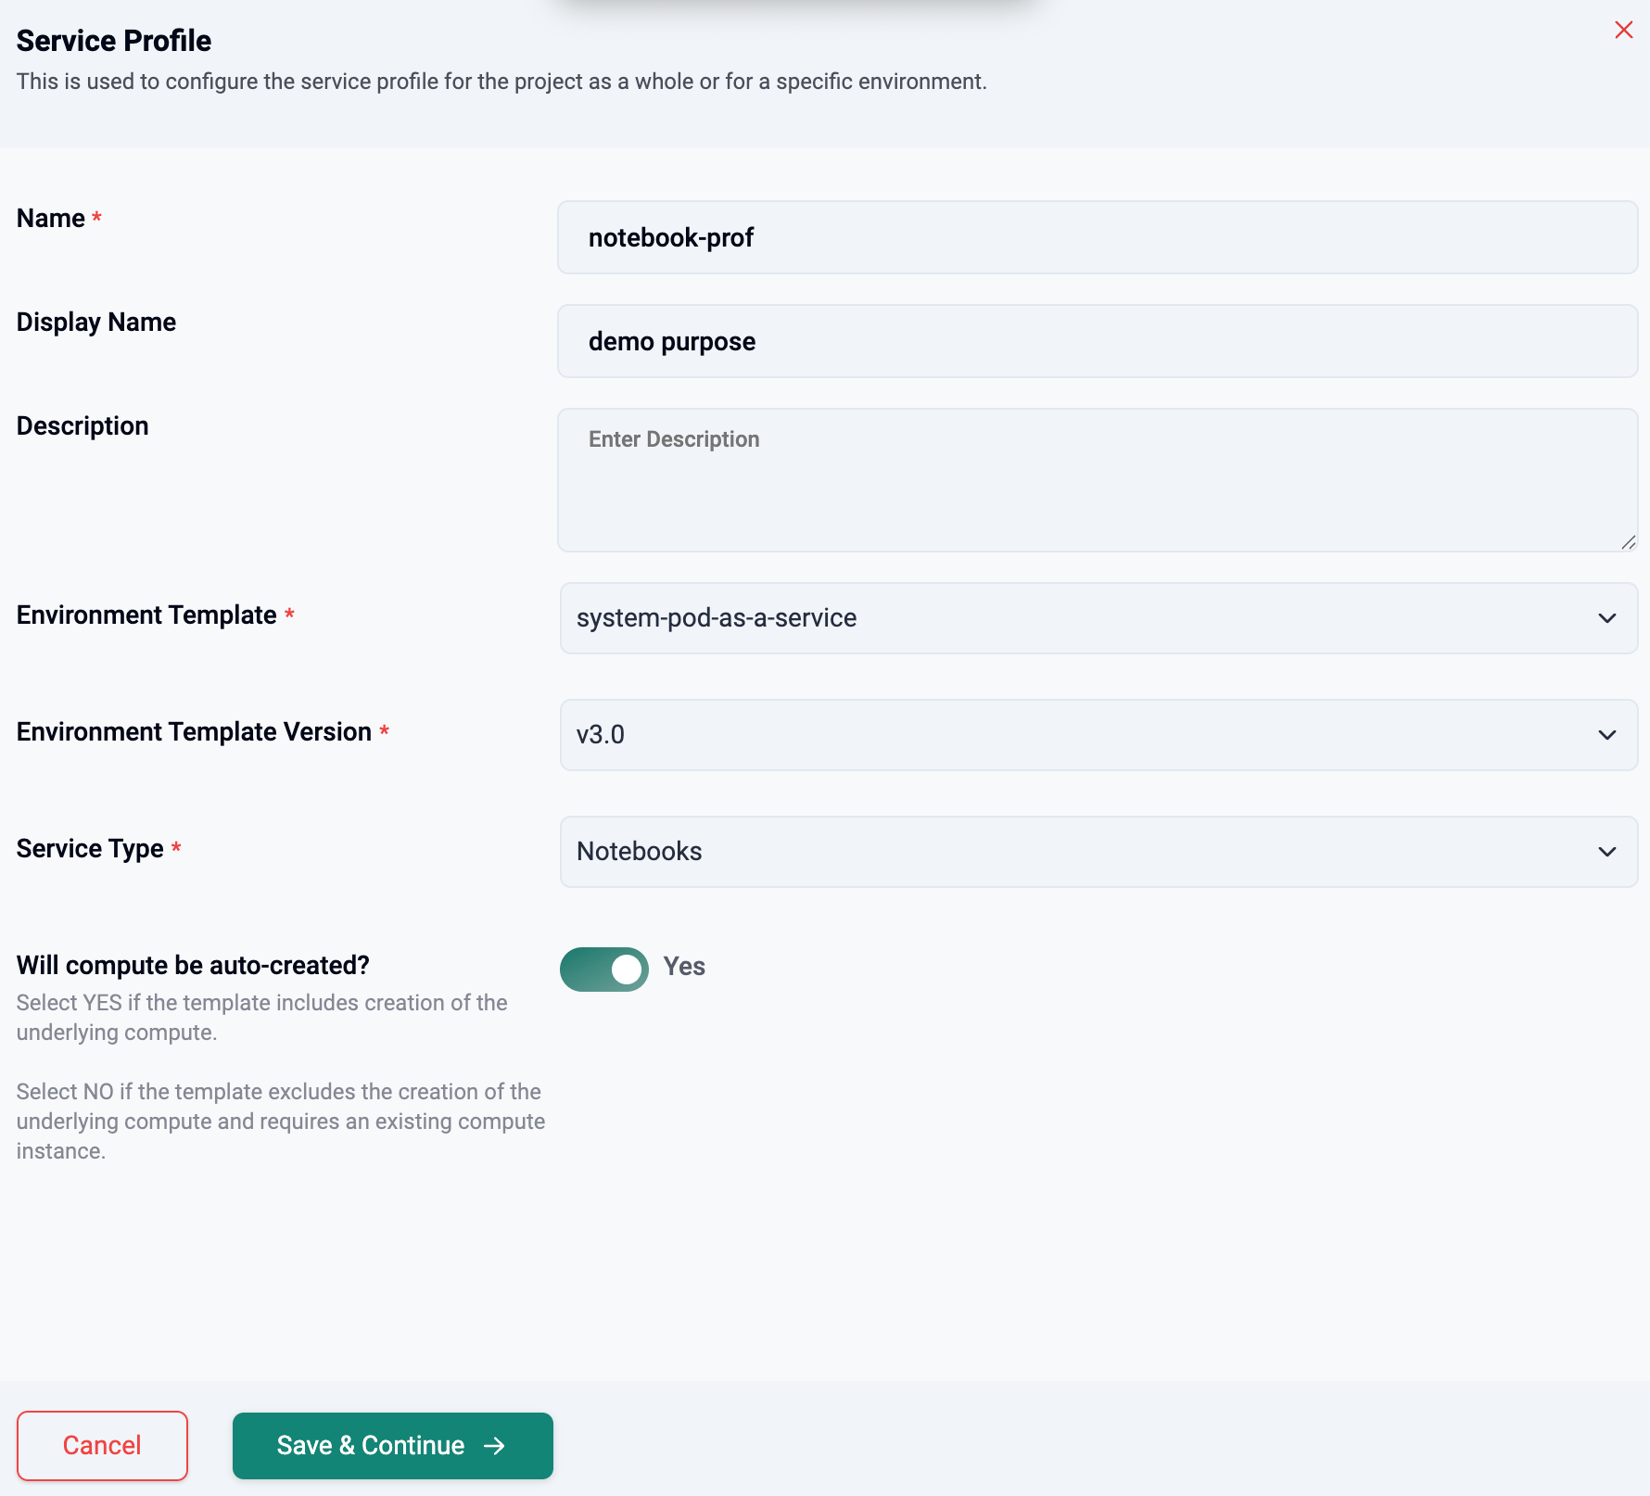
Task: Grab the Description textarea resize handle
Action: tap(1628, 542)
